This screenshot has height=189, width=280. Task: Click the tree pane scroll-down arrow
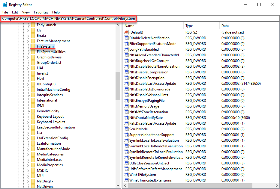(118, 186)
